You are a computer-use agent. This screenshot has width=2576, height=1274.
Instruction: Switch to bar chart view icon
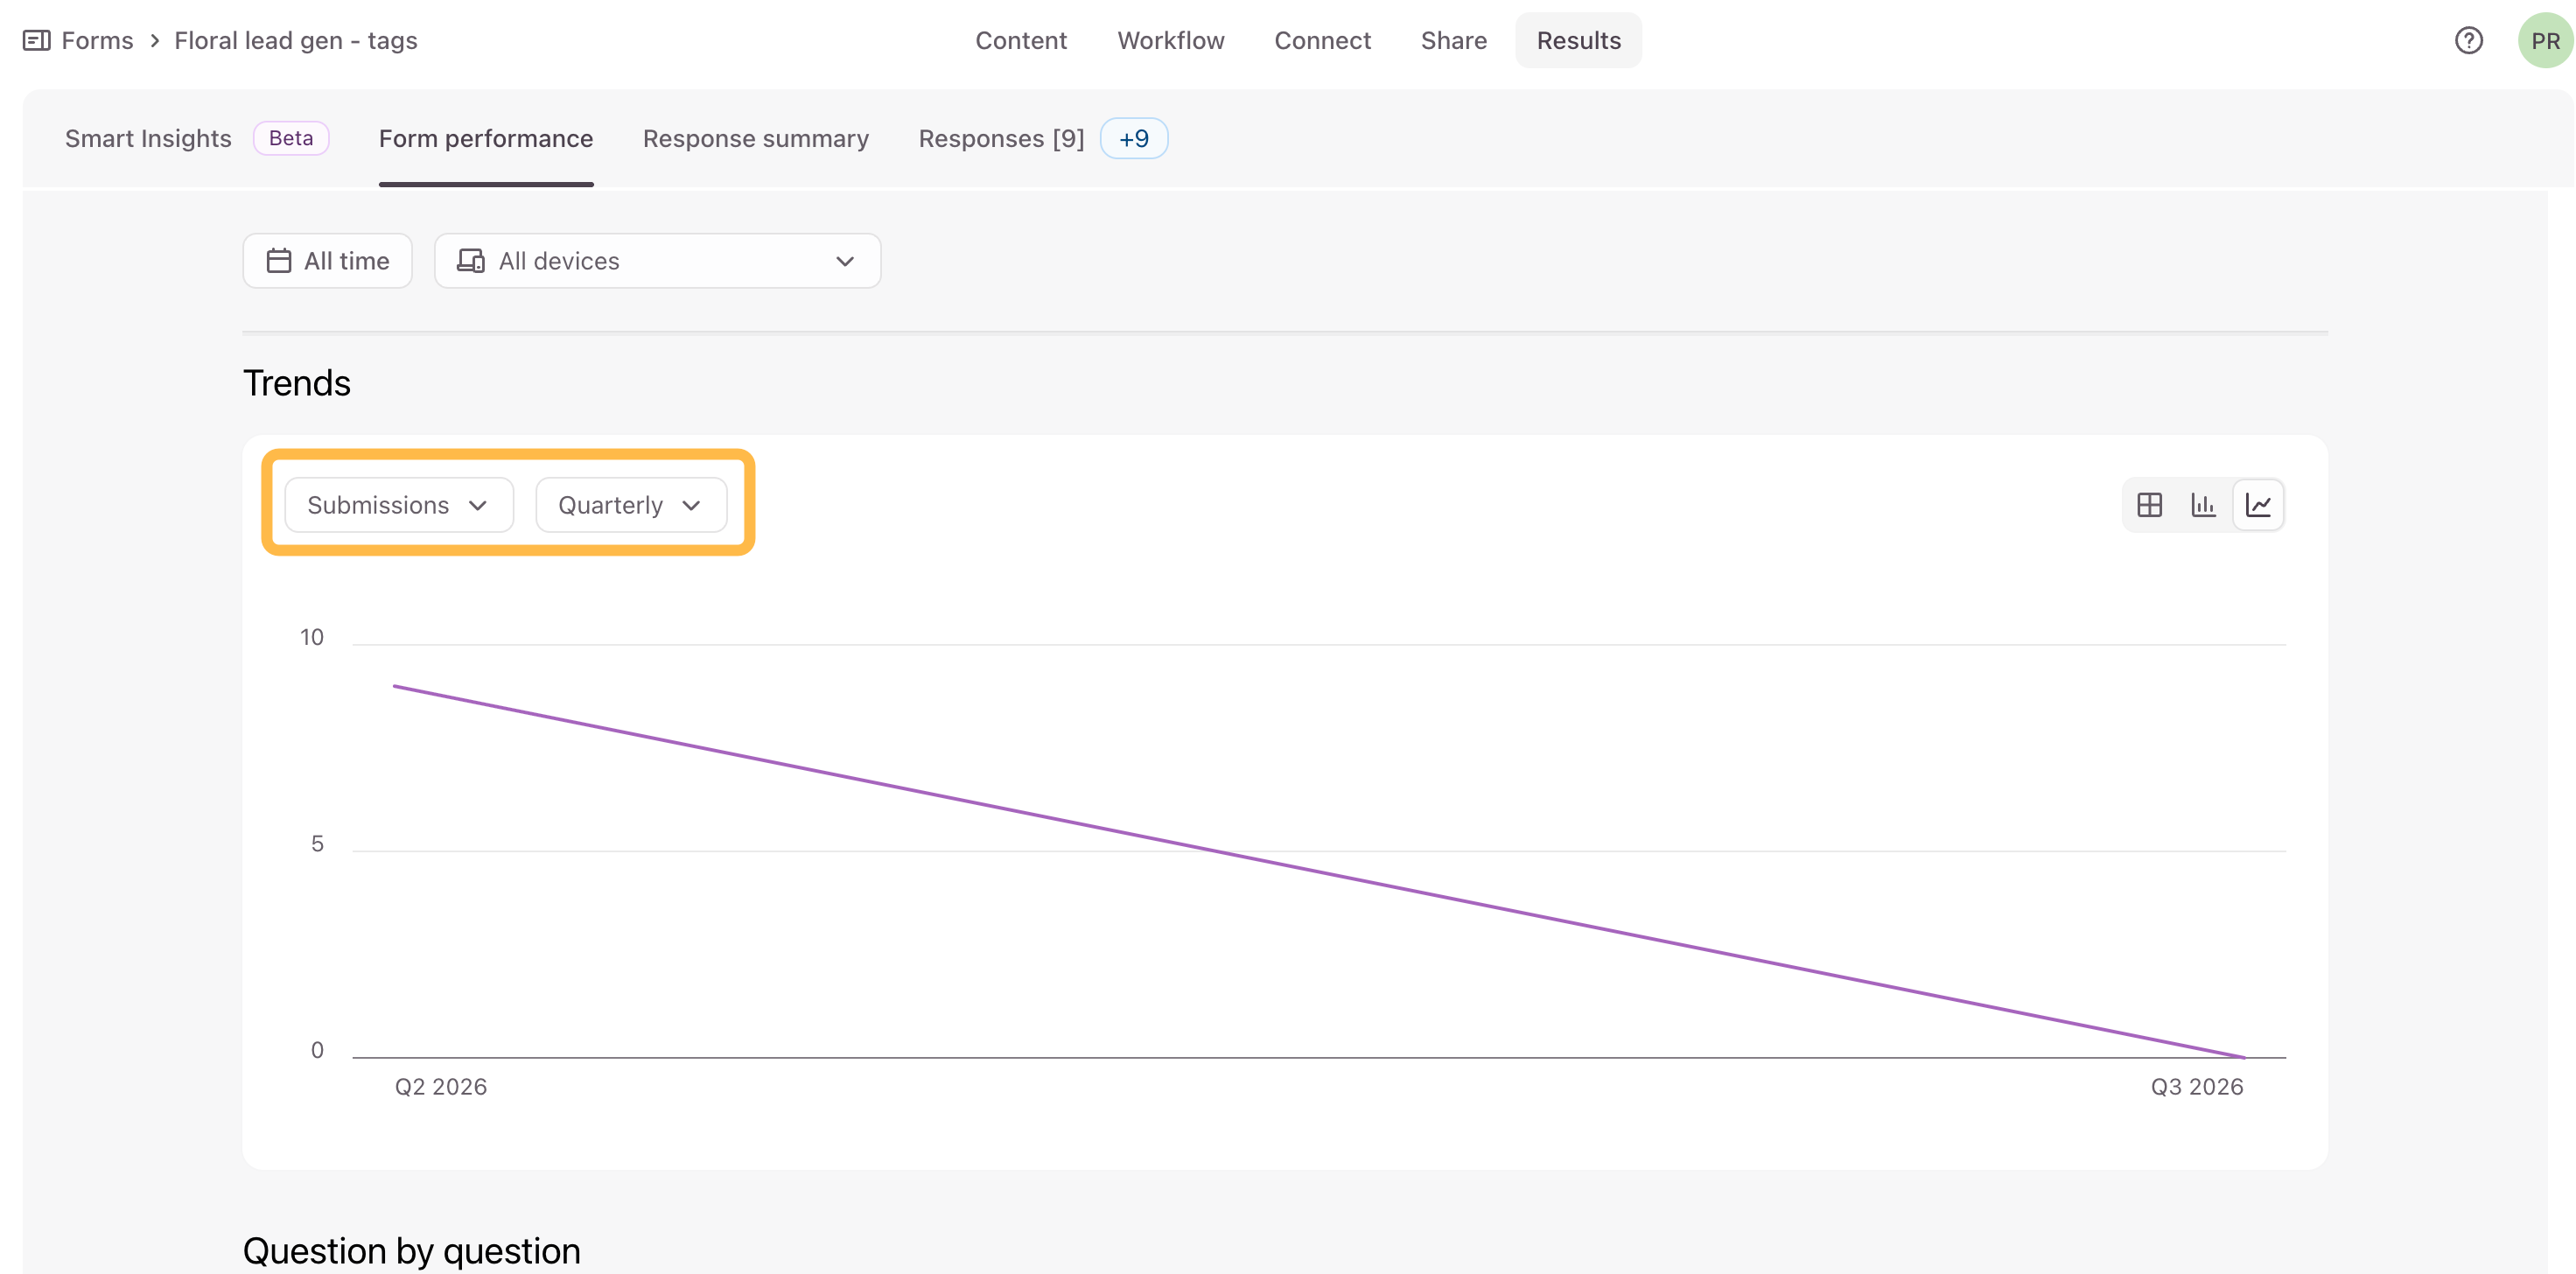2203,505
